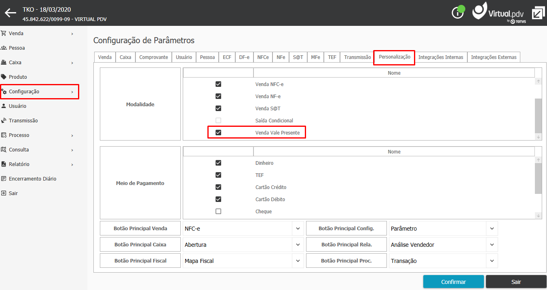Click the Sair button at bottom right
547x290 pixels.
tap(516, 282)
